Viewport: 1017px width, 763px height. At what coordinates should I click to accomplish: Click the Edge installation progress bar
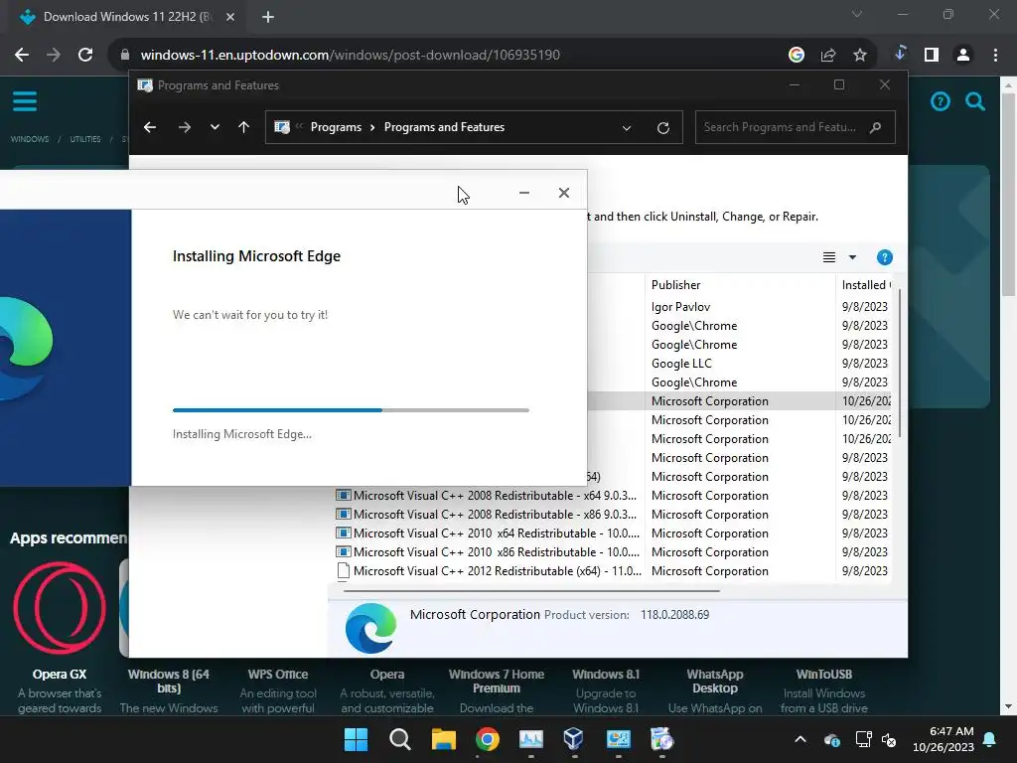tap(351, 410)
